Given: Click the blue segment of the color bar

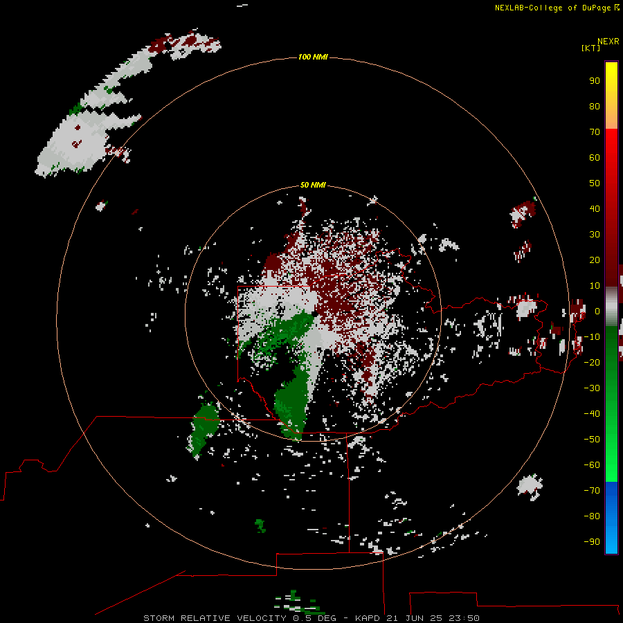Looking at the screenshot, I should [611, 517].
